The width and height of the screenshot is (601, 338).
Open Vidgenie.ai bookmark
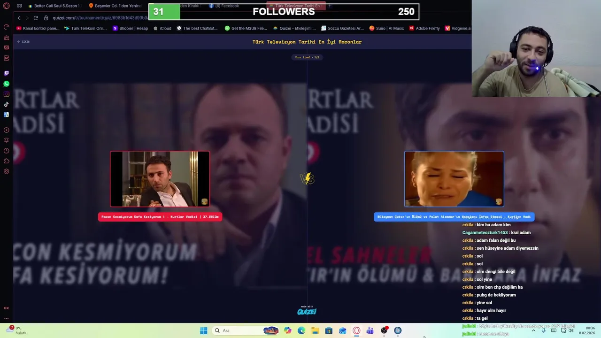[x=458, y=28]
